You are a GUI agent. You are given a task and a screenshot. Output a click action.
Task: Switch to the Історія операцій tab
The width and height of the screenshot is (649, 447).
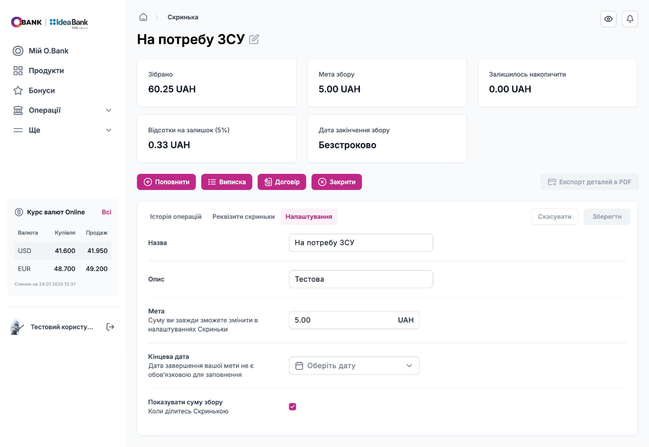click(176, 216)
